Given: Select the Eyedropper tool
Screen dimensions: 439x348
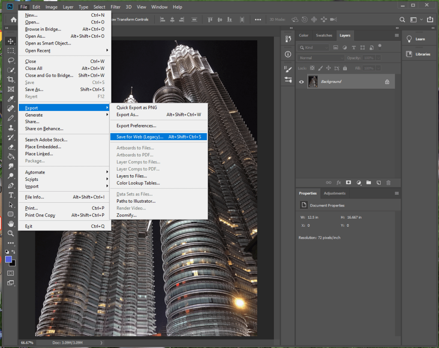Looking at the screenshot, I should (11, 99).
